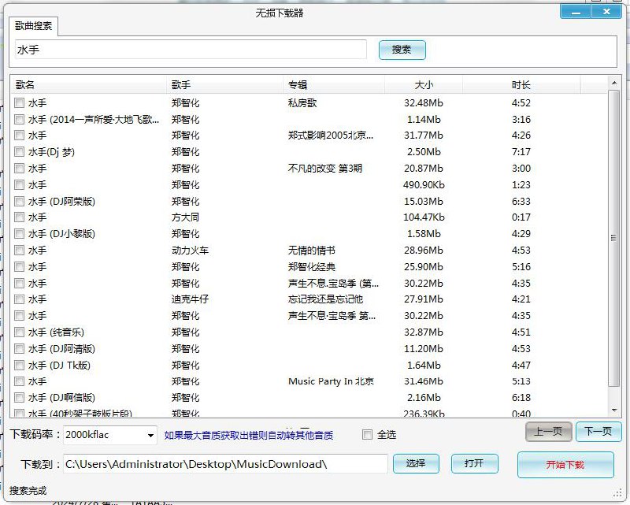
Task: Check the 水手 by 动力火车 checkbox
Action: (x=19, y=251)
